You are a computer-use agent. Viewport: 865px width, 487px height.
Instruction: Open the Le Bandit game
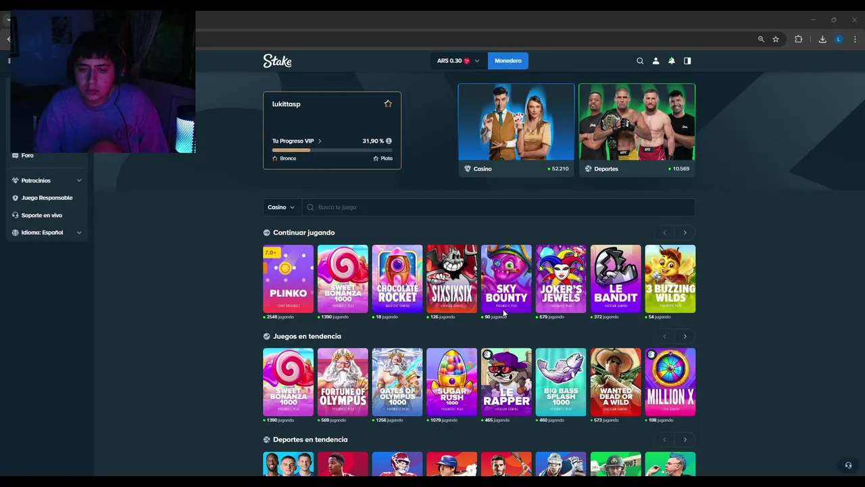(x=616, y=279)
